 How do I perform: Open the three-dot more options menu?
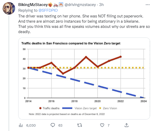[148, 5]
